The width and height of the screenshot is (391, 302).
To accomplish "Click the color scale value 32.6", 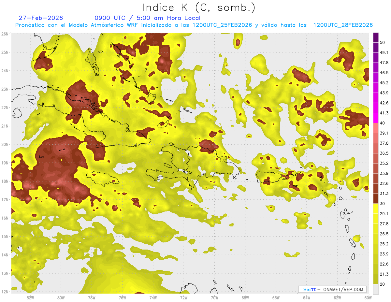I will coord(384,183).
